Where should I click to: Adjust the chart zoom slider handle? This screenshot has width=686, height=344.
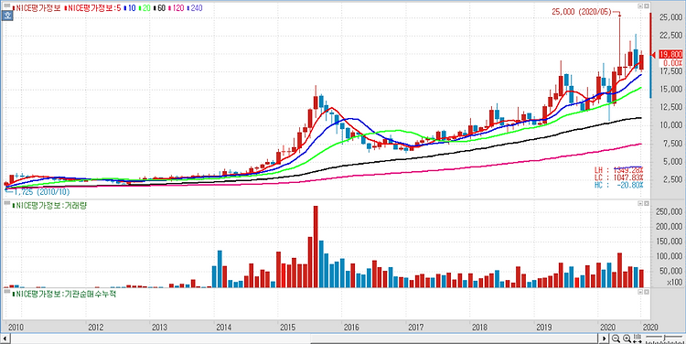click(x=665, y=338)
